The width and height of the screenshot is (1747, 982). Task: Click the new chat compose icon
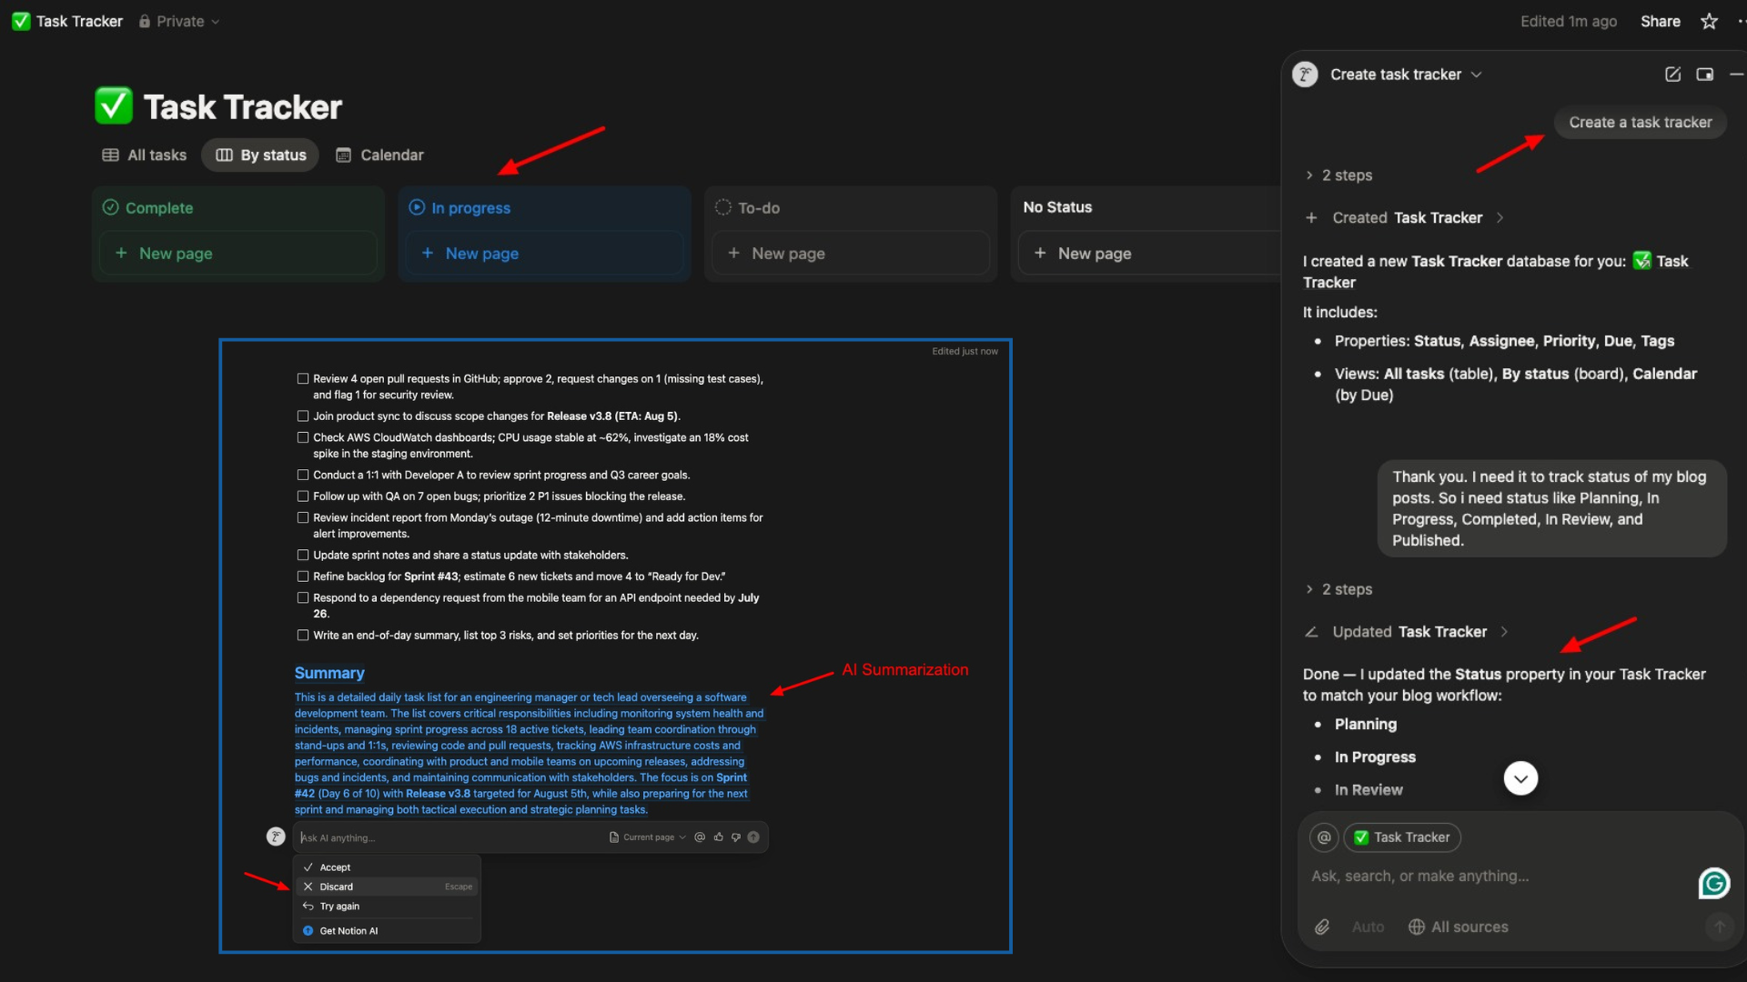pyautogui.click(x=1672, y=75)
